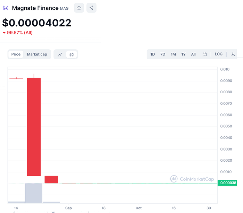Click the 0.0010 y-axis label
The image size is (243, 213).
pos(226,172)
